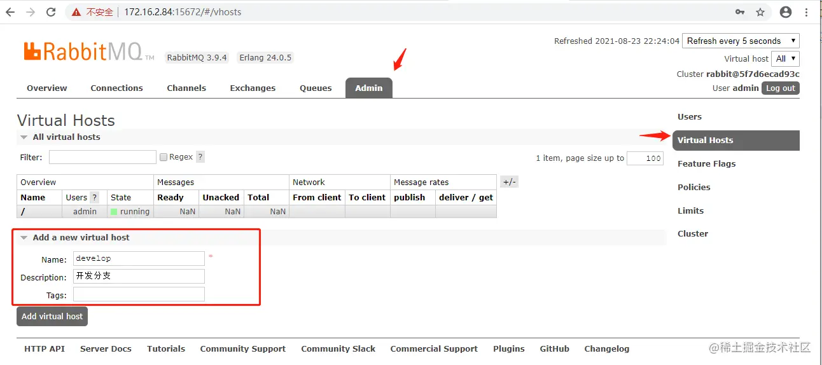Click the running state cell
The height and width of the screenshot is (365, 822).
point(130,212)
